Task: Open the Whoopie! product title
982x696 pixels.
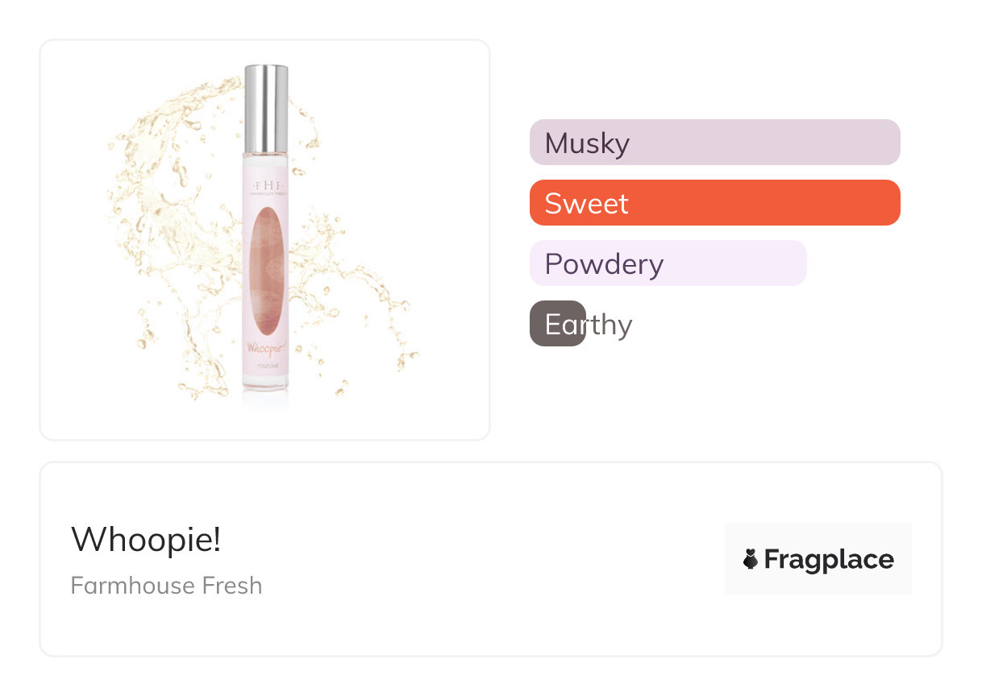Action: tap(146, 539)
